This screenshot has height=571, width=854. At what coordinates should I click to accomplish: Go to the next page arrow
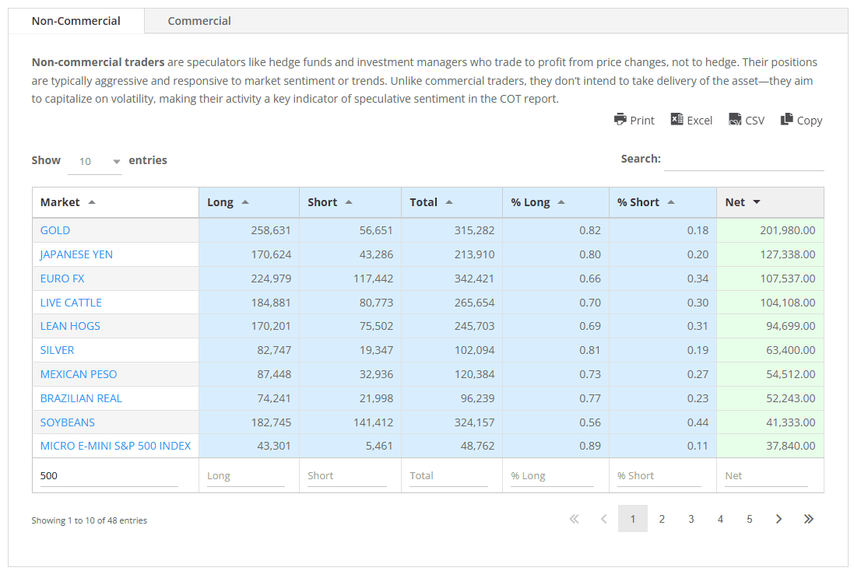778,519
